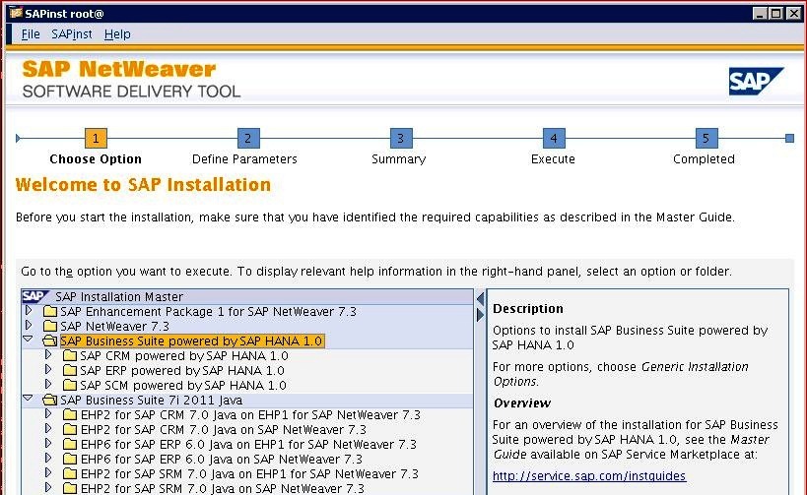Select the SAP NetWeaver 7.3 entry
This screenshot has width=807, height=495.
tap(114, 327)
